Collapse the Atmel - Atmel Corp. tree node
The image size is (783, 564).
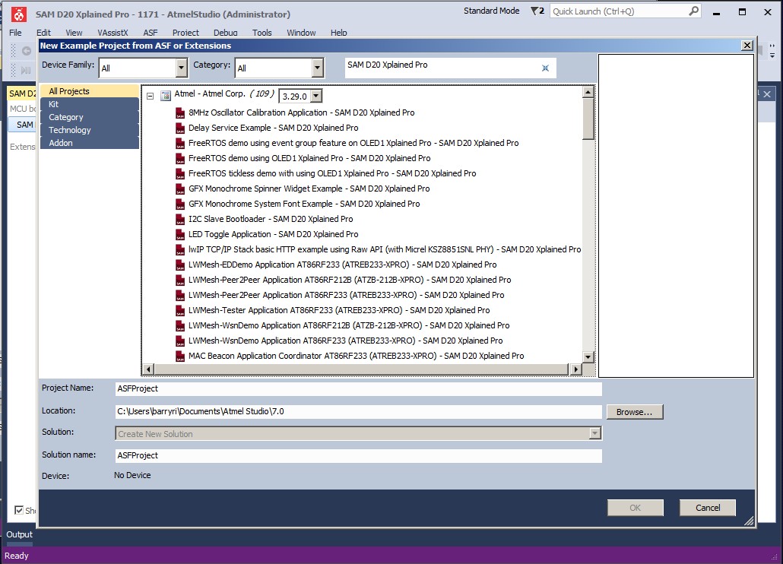tap(150, 95)
